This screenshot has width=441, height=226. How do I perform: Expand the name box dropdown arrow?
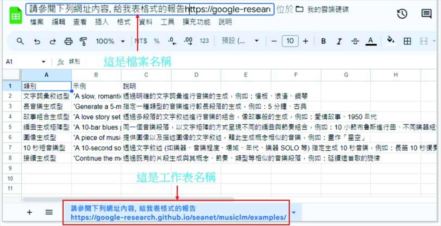tap(44, 62)
